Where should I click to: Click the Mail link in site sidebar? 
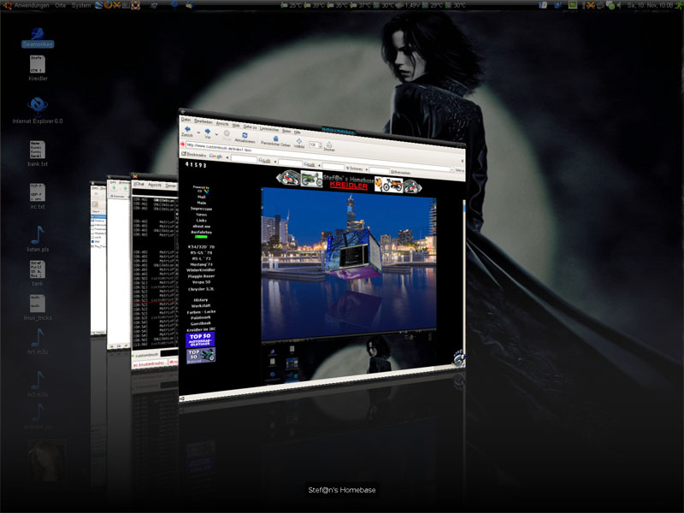201,196
